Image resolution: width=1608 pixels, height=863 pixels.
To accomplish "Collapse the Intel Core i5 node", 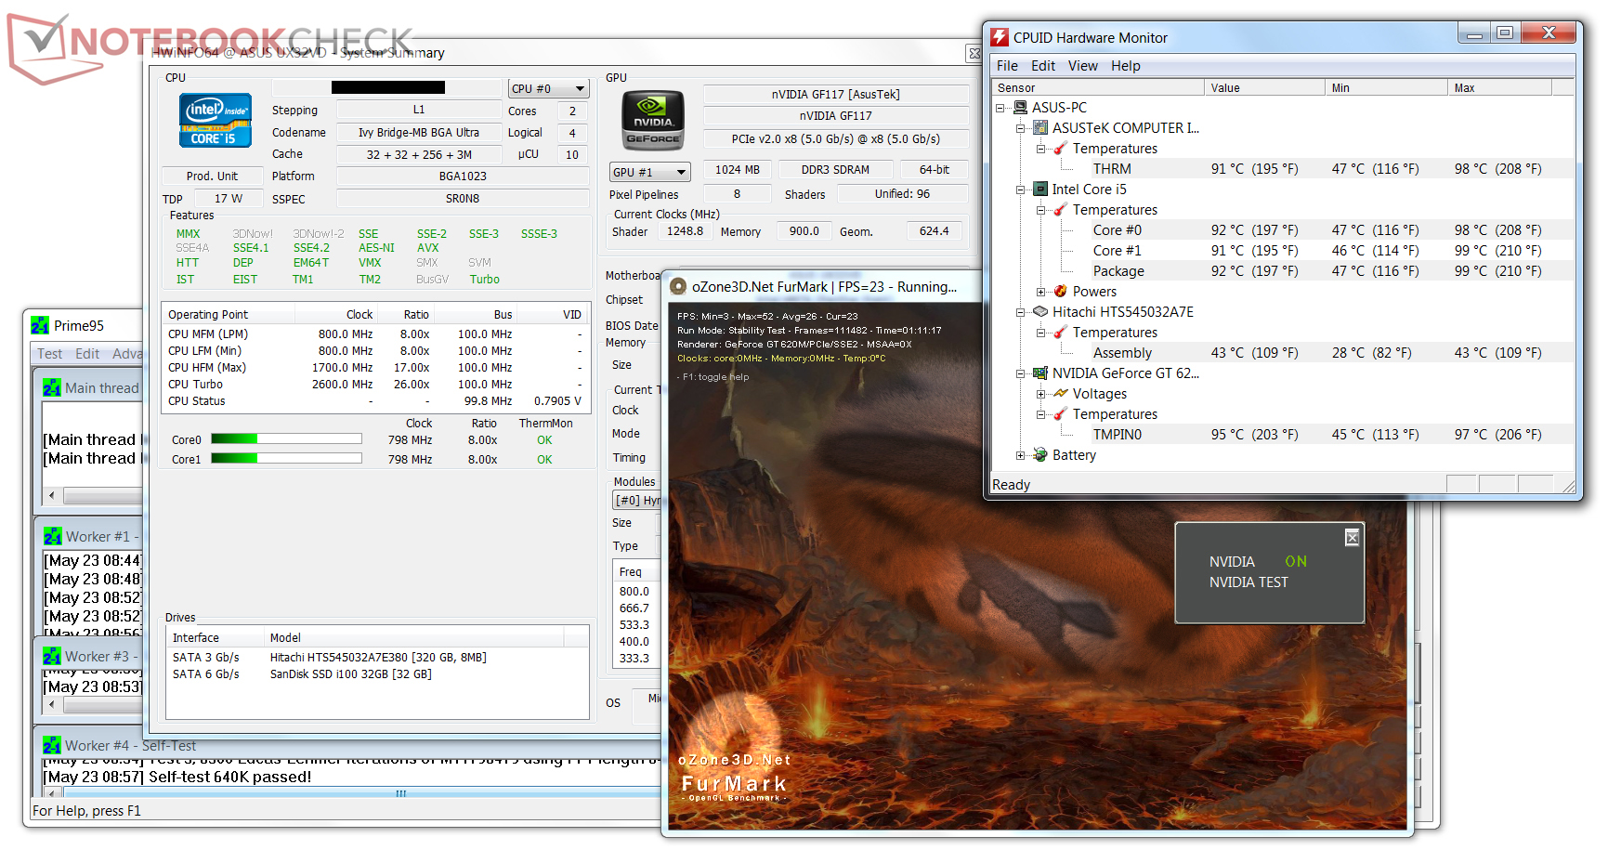I will [x=1021, y=190].
